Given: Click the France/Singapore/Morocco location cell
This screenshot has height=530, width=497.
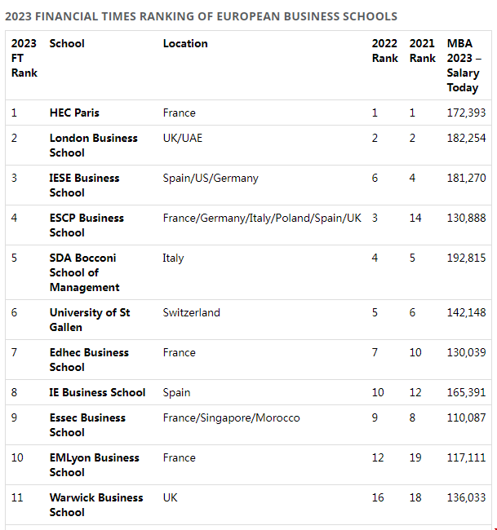Looking at the screenshot, I should coord(231,417).
